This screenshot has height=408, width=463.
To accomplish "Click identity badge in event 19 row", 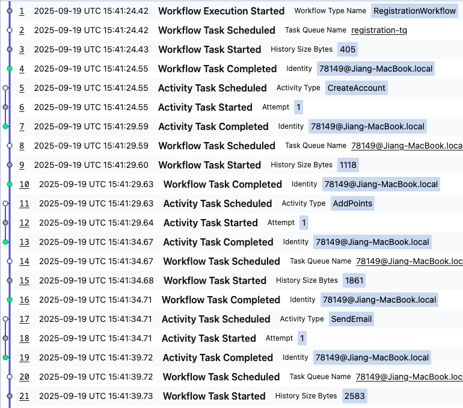I will 372,357.
